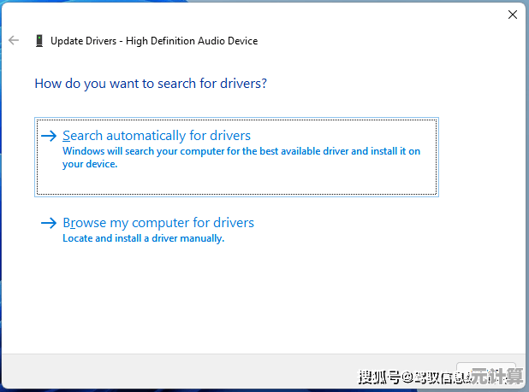Click the empty white area below Browse option
The image size is (529, 392).
(257, 299)
